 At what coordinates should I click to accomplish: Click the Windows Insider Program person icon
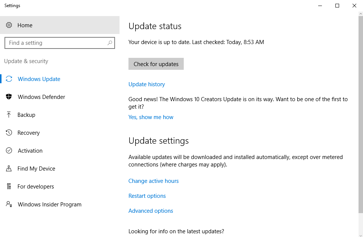tap(9, 205)
